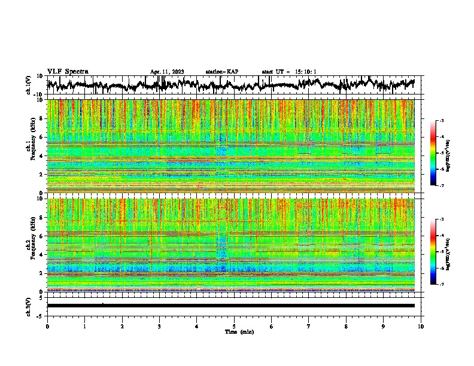The image size is (474, 366).
Task: Click the "-3" tick on ch.2 colorbar
Action: click(441, 219)
